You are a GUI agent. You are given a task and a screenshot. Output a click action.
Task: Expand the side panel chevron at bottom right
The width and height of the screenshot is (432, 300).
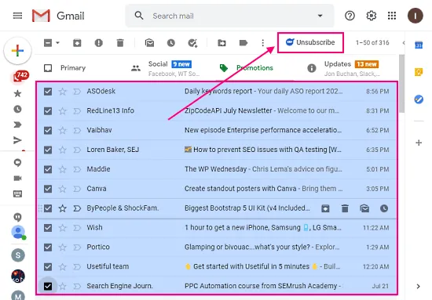coord(418,286)
